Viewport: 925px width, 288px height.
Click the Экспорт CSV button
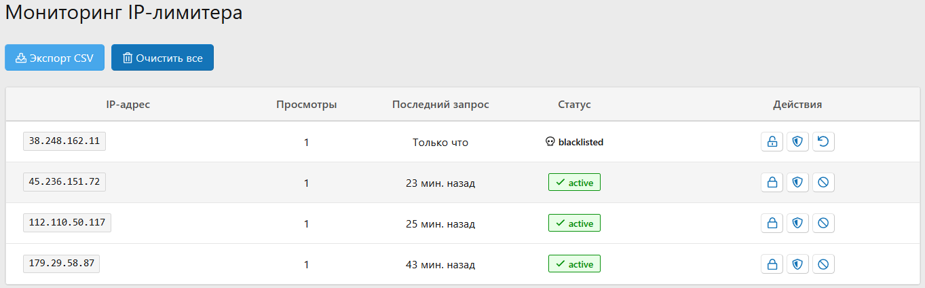pyautogui.click(x=54, y=58)
